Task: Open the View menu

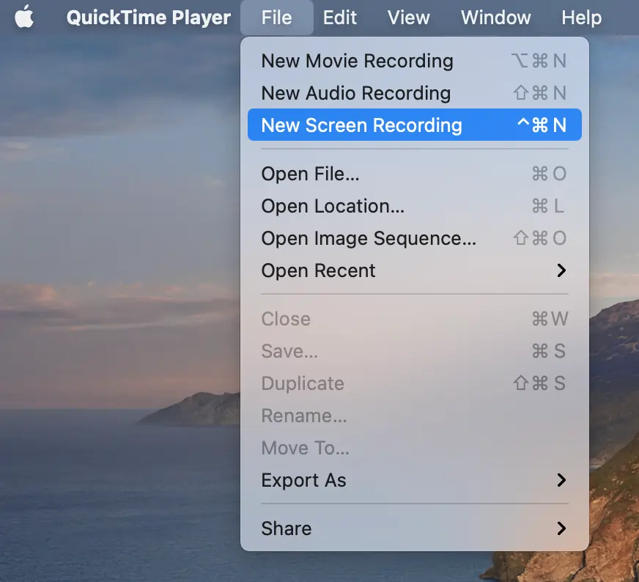Action: pyautogui.click(x=408, y=18)
